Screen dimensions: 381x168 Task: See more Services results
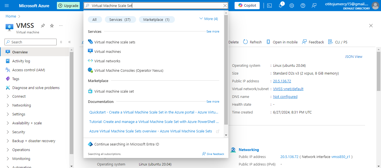click(213, 31)
